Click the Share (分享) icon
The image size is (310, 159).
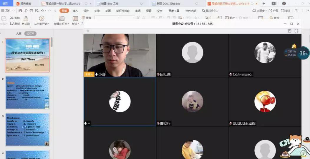tap(273, 11)
